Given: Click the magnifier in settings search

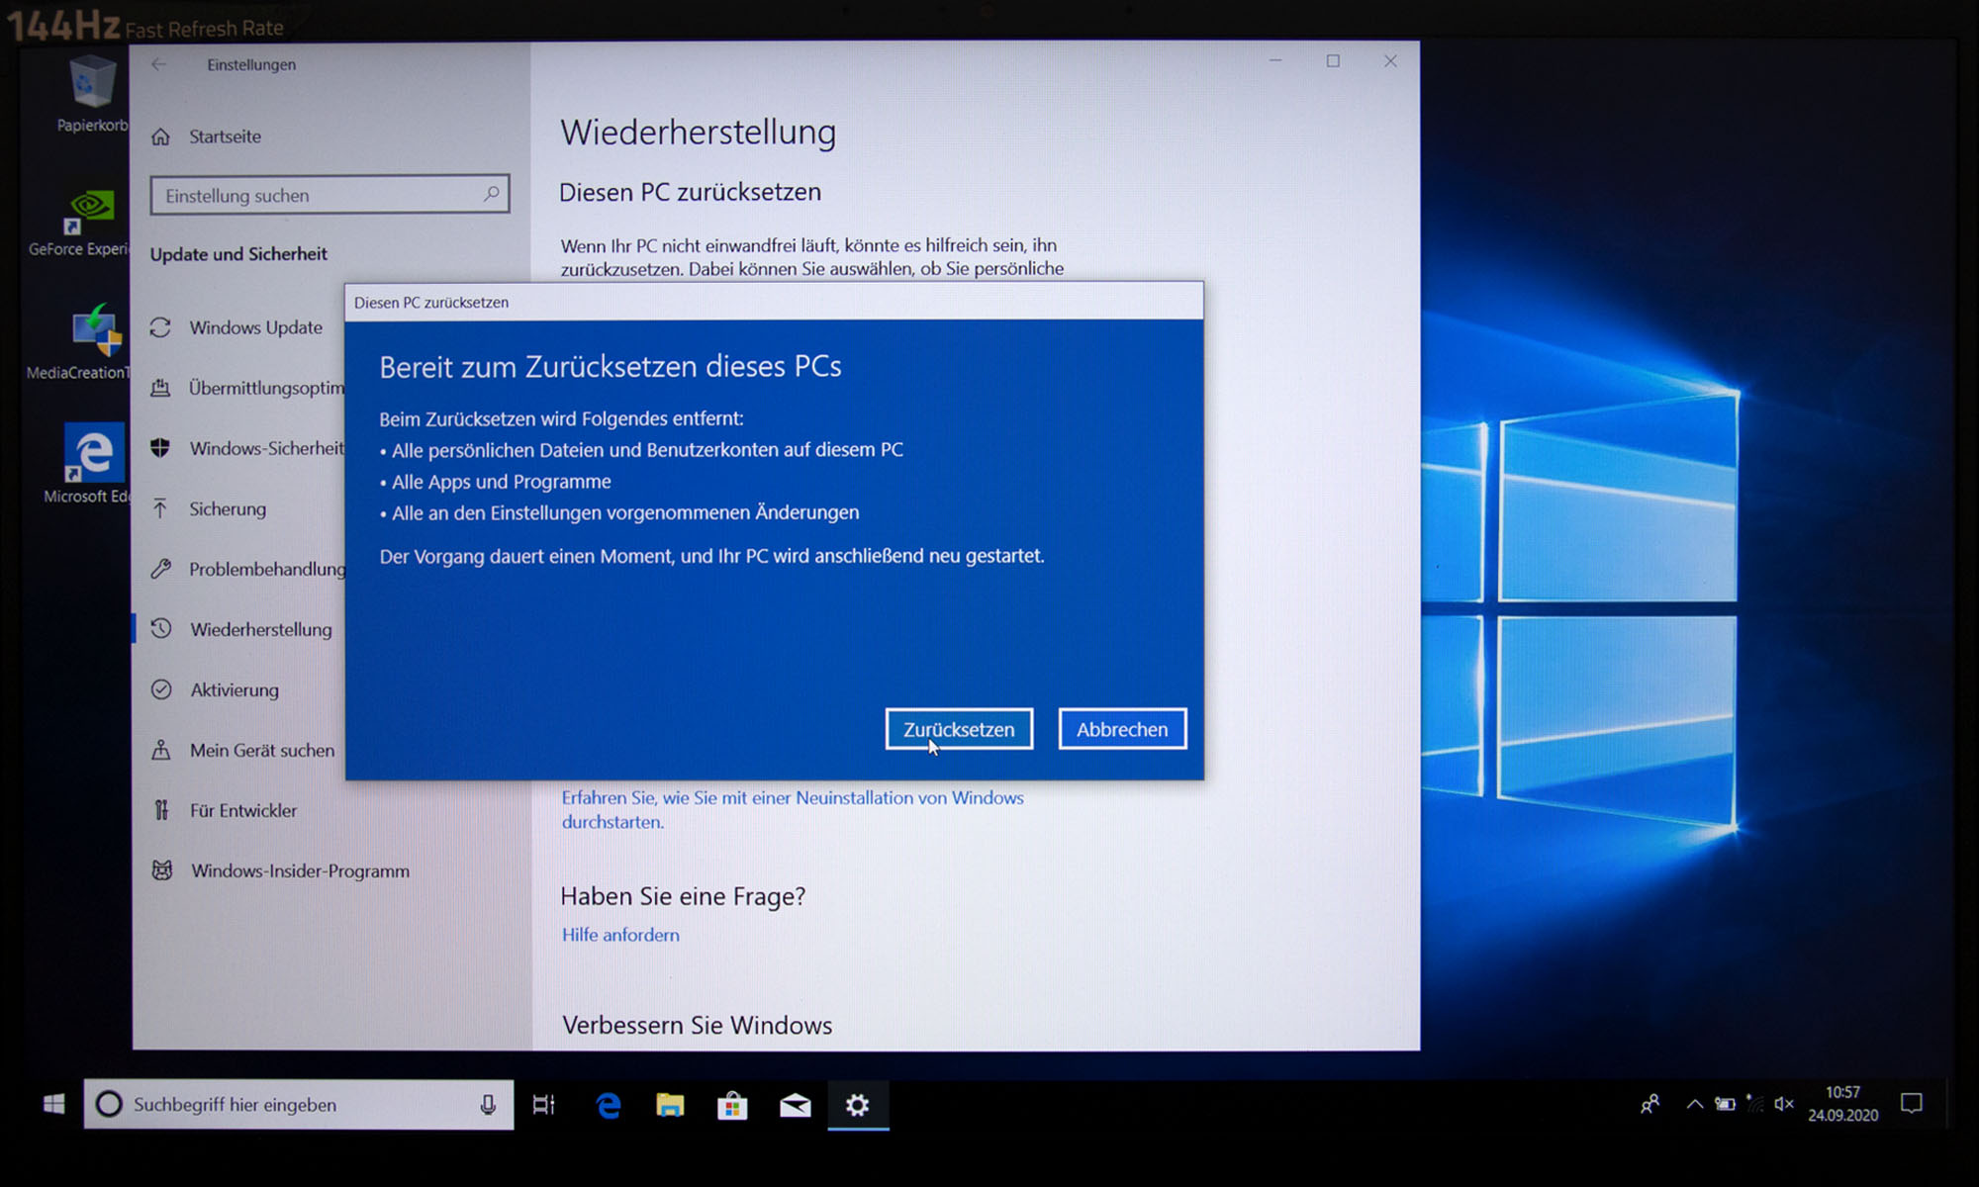Looking at the screenshot, I should [x=492, y=194].
